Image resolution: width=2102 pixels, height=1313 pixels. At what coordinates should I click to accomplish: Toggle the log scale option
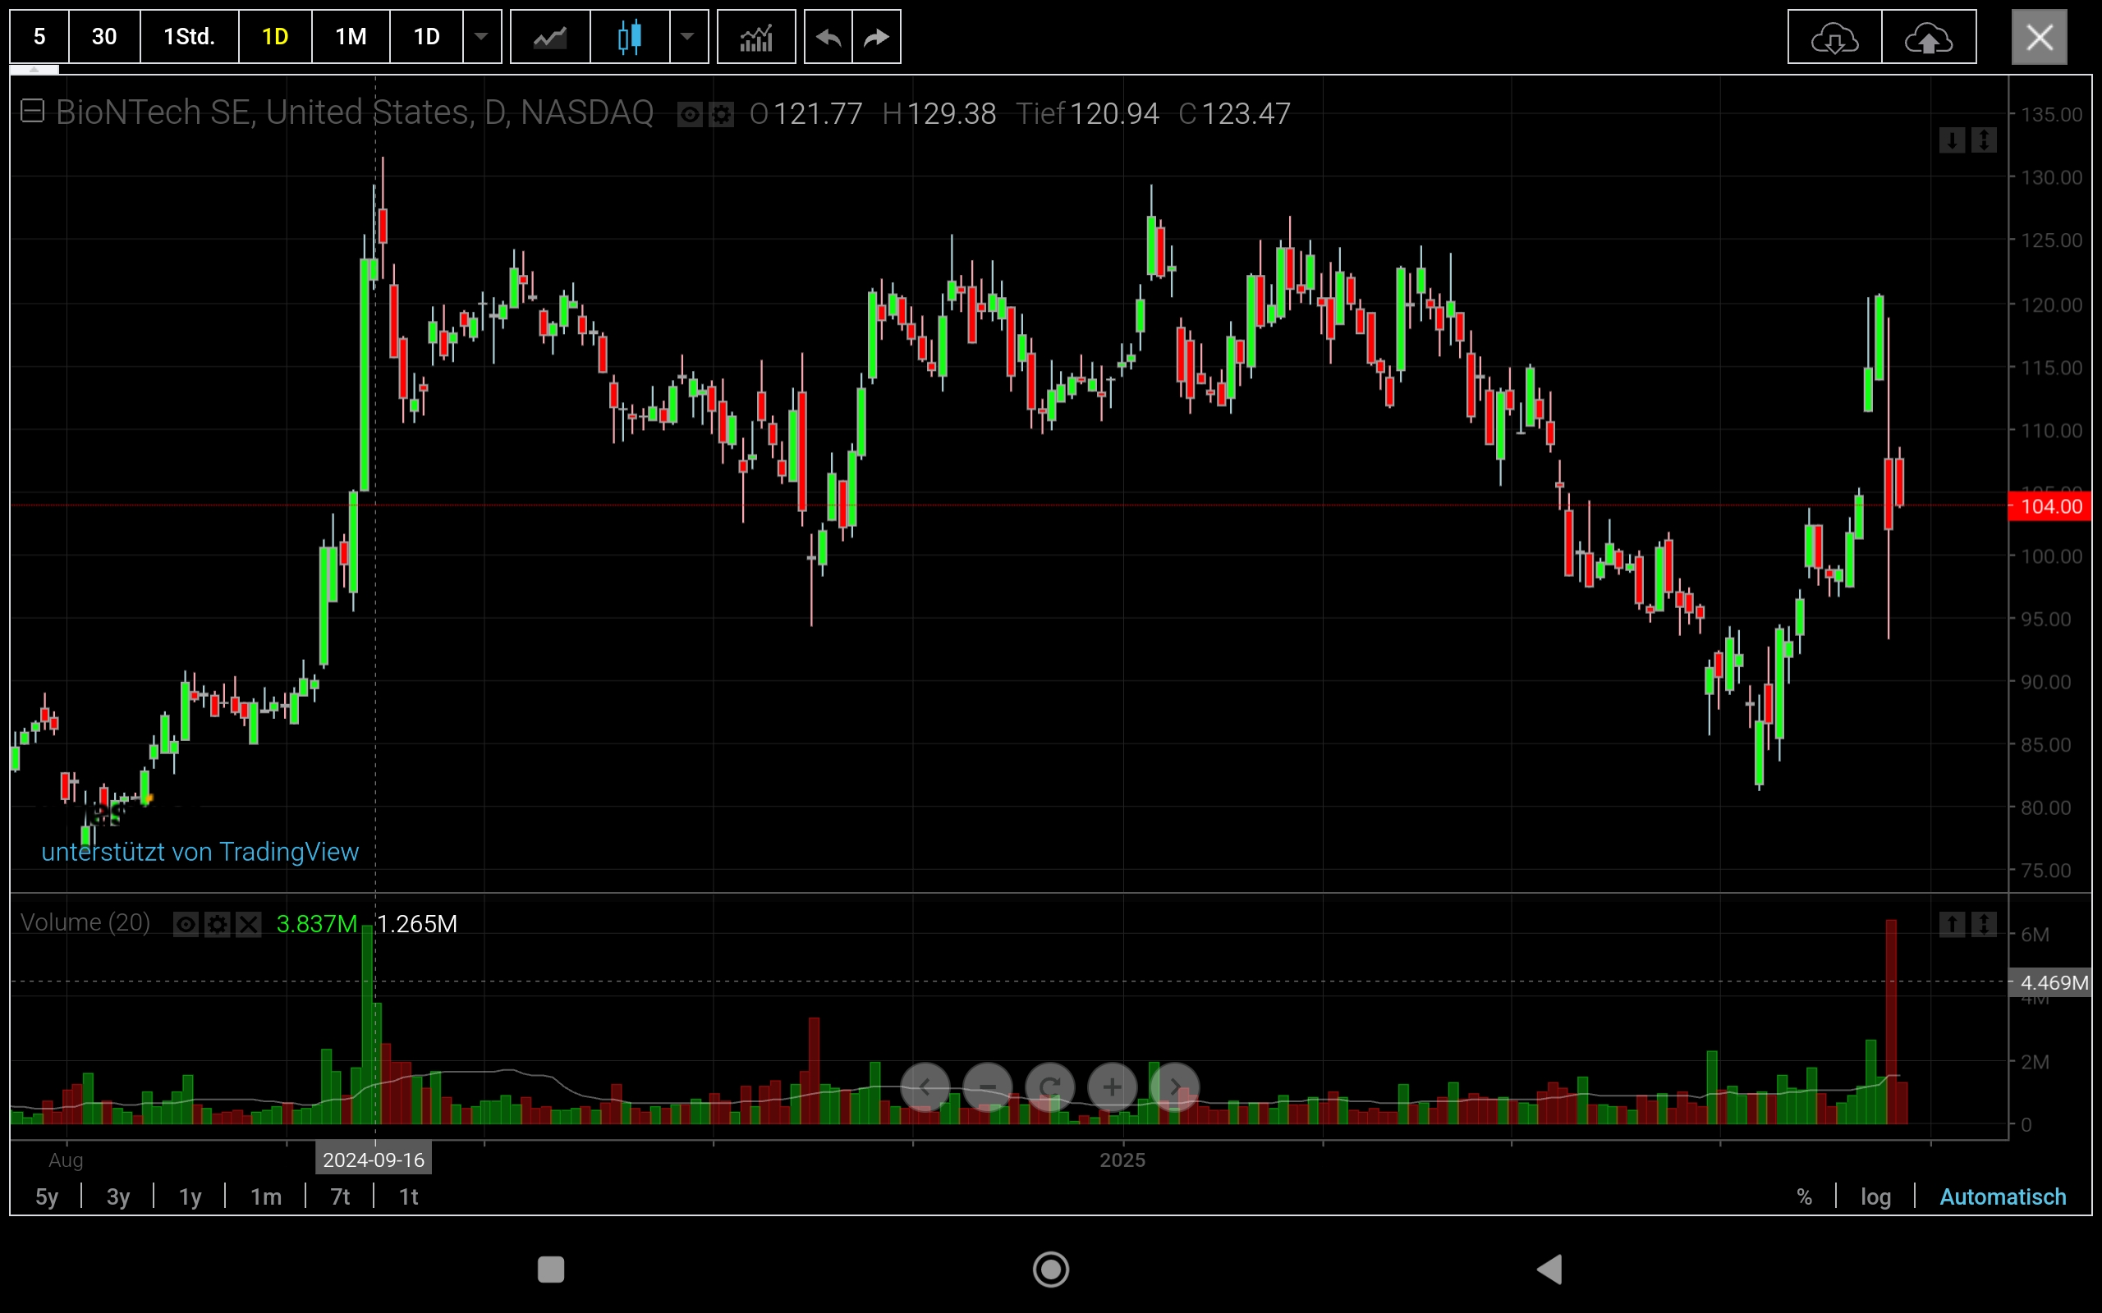[1875, 1196]
